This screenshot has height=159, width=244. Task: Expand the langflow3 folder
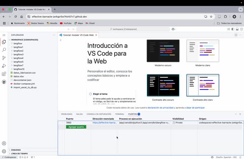18,54
